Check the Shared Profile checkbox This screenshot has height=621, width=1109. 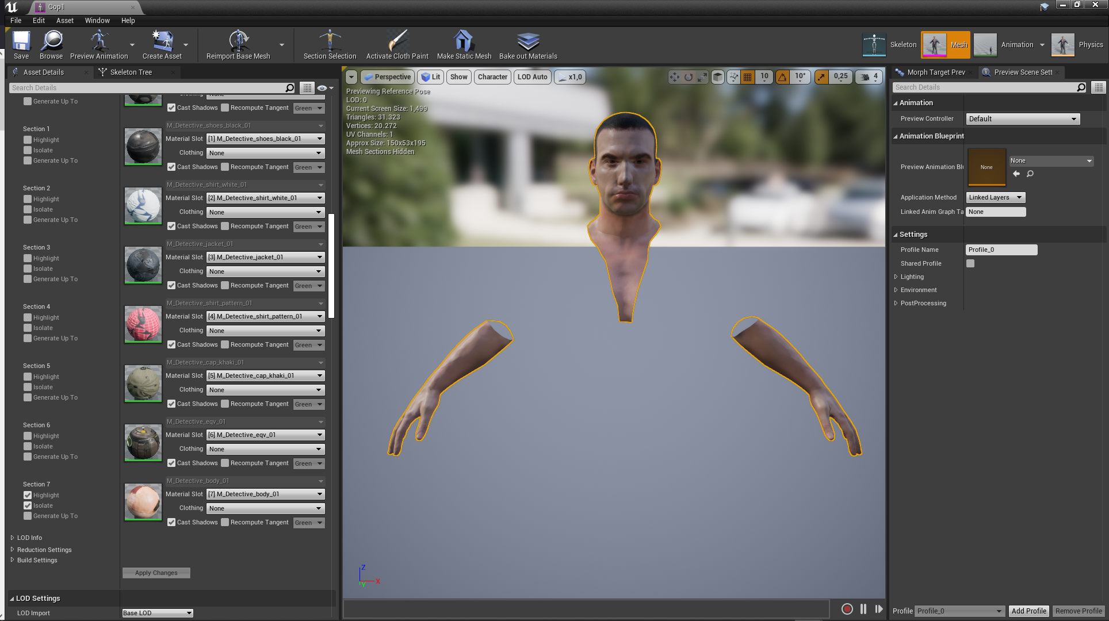pos(970,263)
